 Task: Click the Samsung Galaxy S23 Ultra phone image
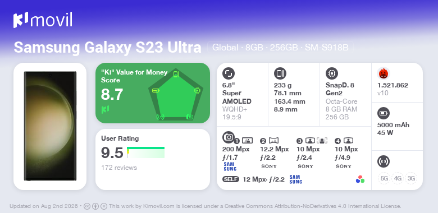coord(50,126)
